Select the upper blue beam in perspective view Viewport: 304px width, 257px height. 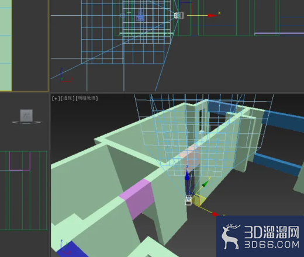pyautogui.click(x=284, y=121)
